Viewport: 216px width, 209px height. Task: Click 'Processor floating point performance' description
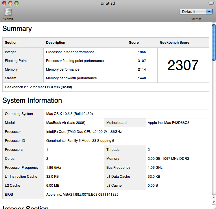75,61
